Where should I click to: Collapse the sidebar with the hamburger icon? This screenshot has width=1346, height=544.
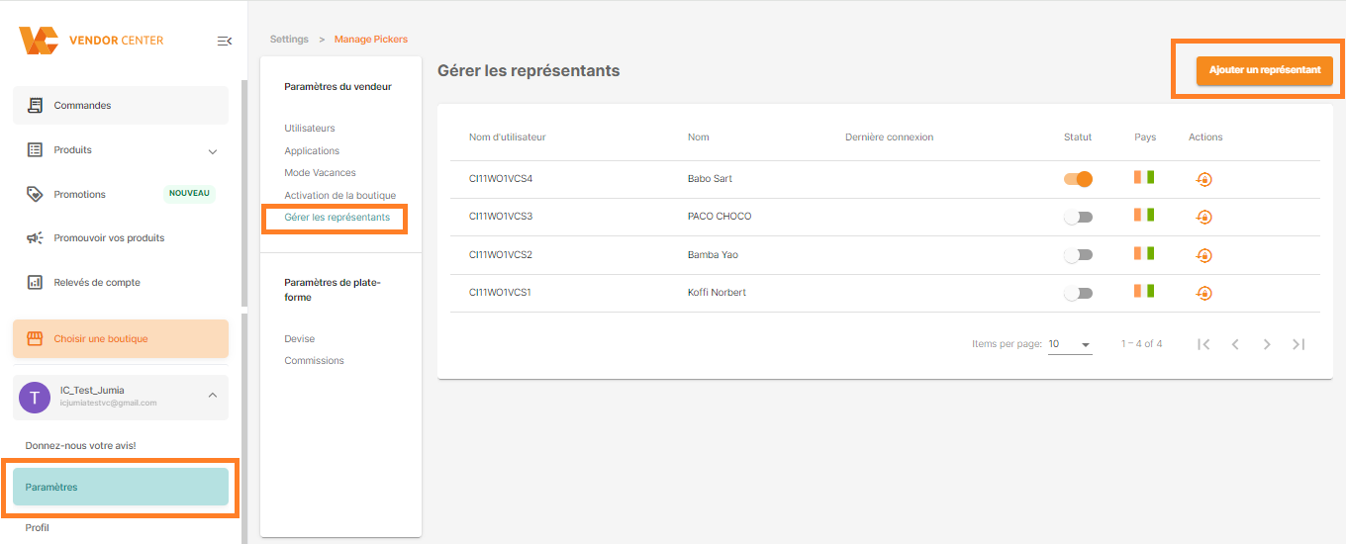pos(225,41)
